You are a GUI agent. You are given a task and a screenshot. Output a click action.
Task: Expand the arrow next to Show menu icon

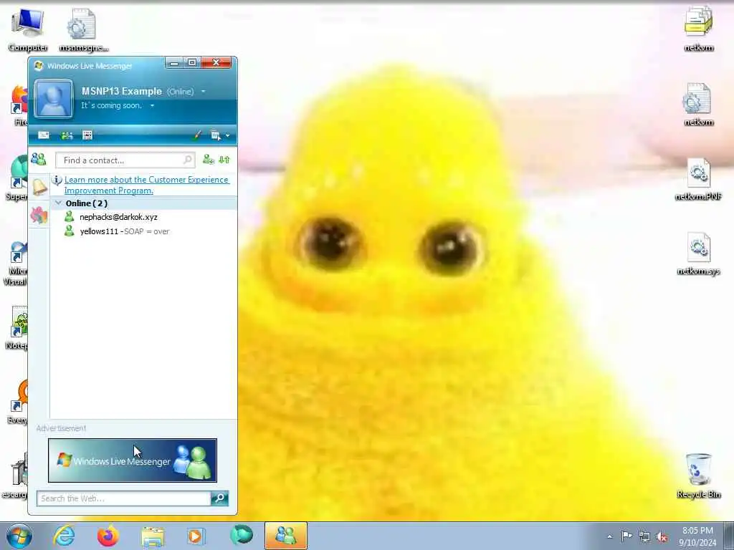[x=227, y=135]
